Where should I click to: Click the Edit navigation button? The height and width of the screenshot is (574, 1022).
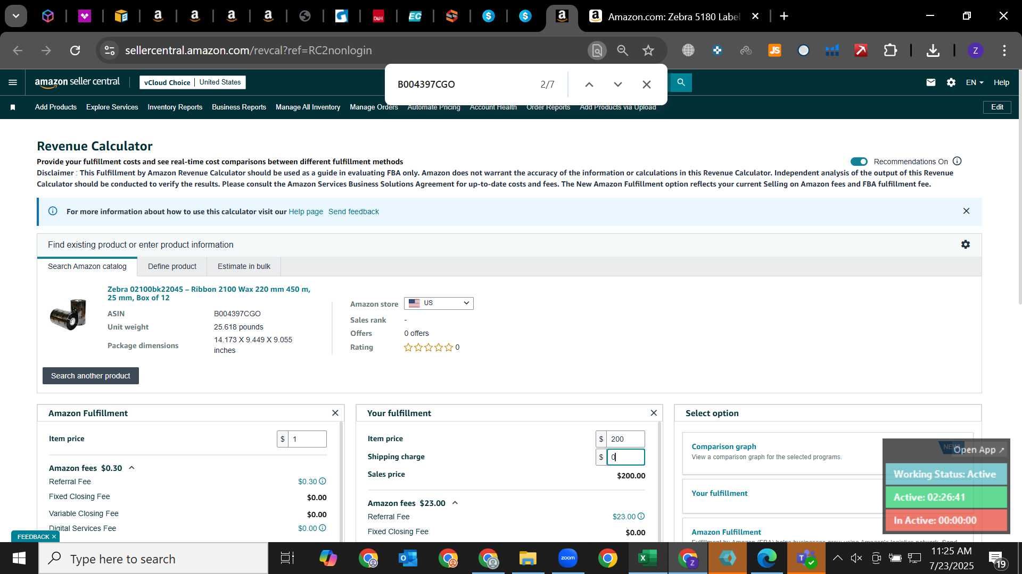click(x=997, y=107)
